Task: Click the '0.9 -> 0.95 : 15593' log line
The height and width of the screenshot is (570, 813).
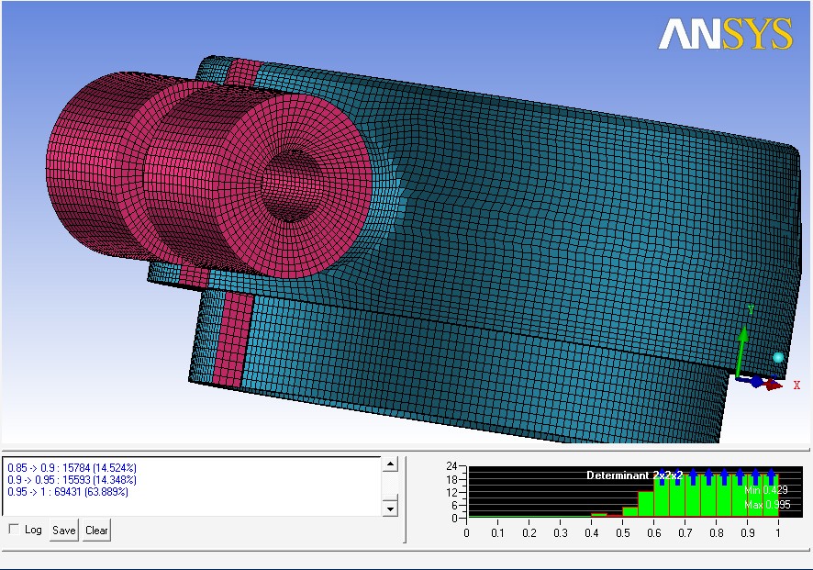Action: tap(72, 480)
